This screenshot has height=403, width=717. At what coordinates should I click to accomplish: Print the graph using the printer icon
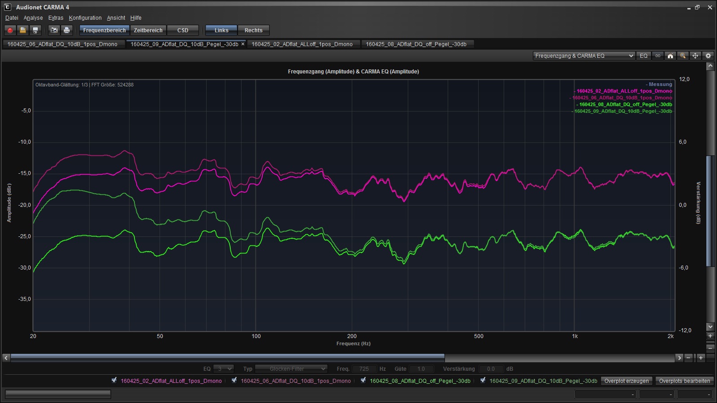click(x=67, y=30)
